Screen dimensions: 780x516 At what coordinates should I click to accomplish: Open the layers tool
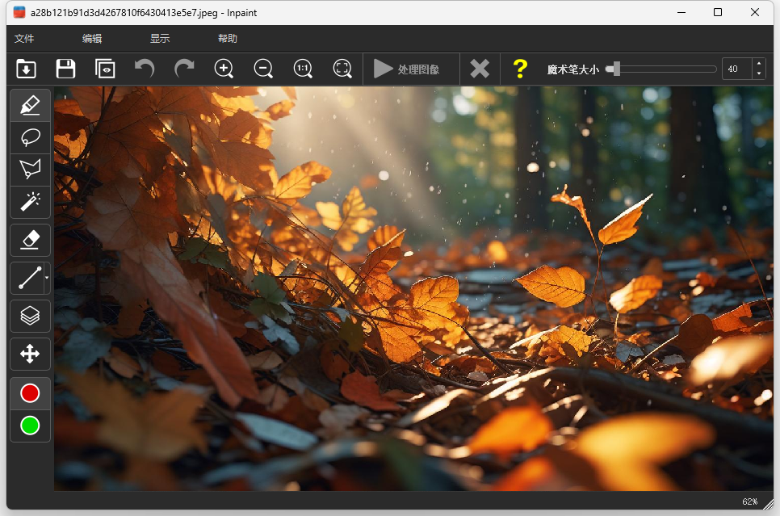pyautogui.click(x=30, y=316)
